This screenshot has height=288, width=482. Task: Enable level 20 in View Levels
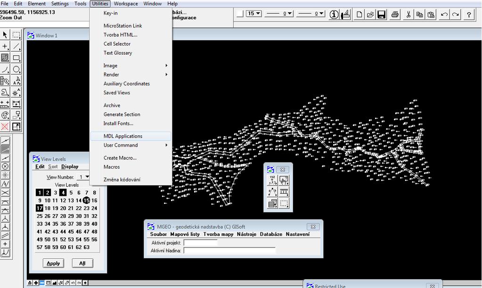click(63, 208)
